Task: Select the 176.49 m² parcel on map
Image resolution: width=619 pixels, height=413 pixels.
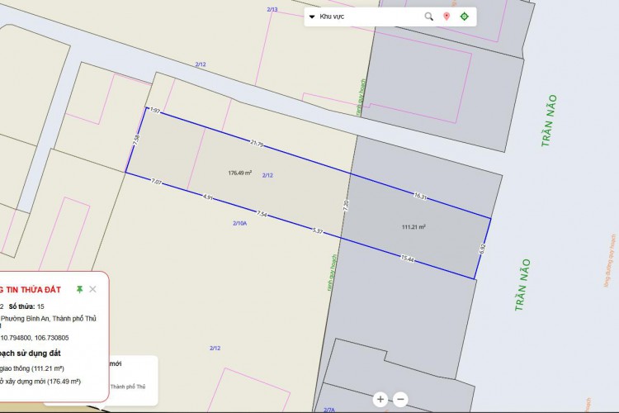Action: point(239,173)
